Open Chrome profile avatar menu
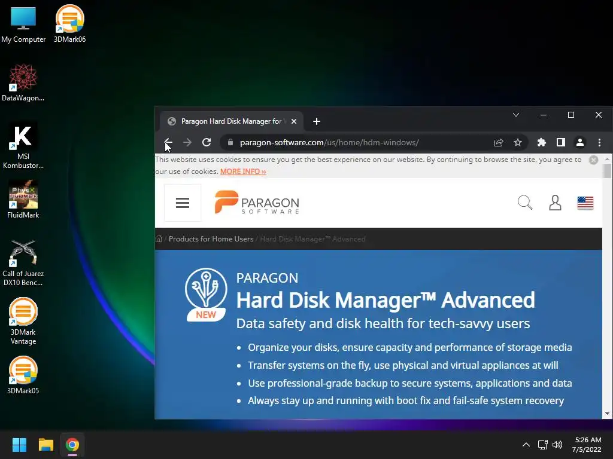 tap(580, 142)
